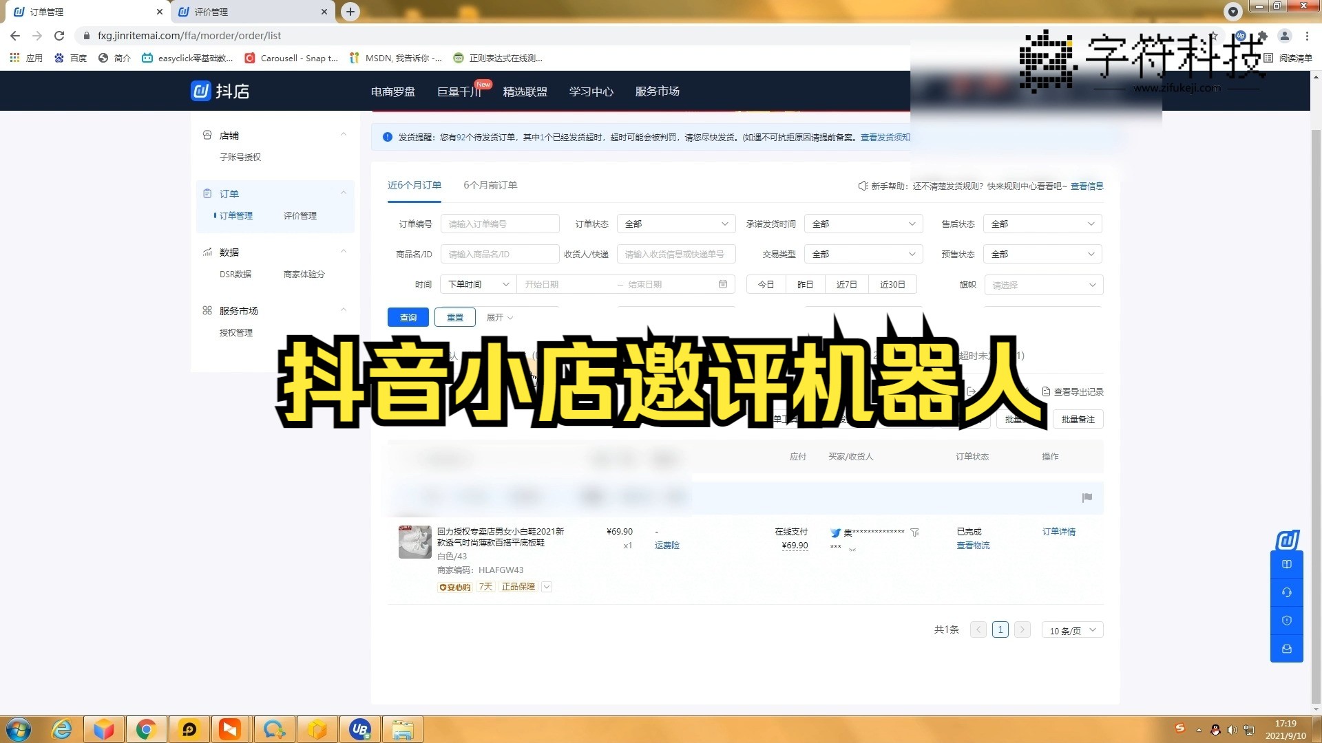The image size is (1322, 743).
Task: Switch to 评价管理 browser tab
Action: [x=252, y=12]
